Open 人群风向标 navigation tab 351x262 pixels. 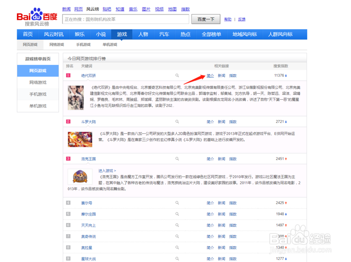(280, 34)
